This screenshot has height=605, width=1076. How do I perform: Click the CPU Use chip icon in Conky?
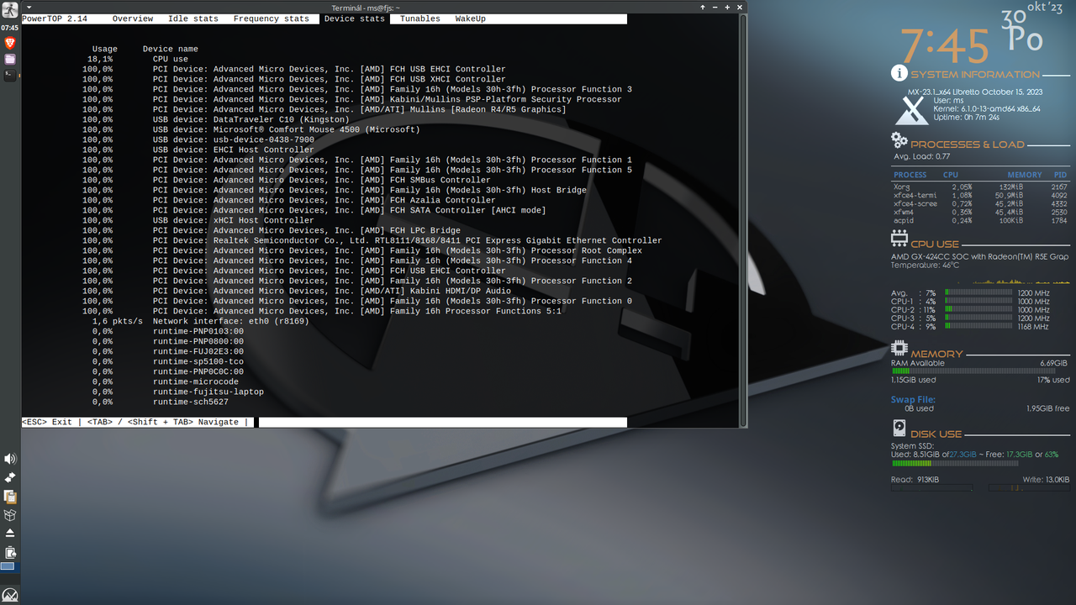tap(899, 238)
